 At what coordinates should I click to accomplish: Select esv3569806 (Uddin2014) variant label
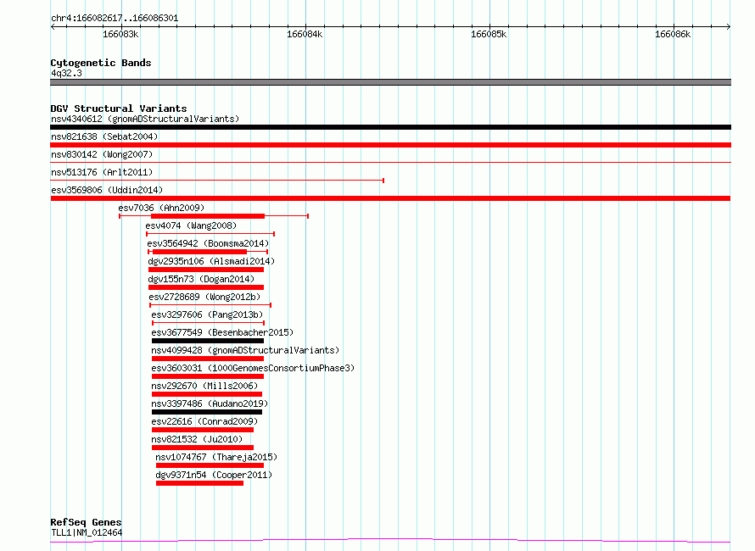pyautogui.click(x=107, y=190)
